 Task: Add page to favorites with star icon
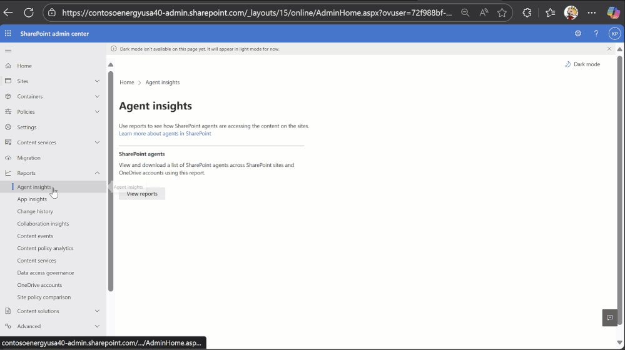click(502, 12)
